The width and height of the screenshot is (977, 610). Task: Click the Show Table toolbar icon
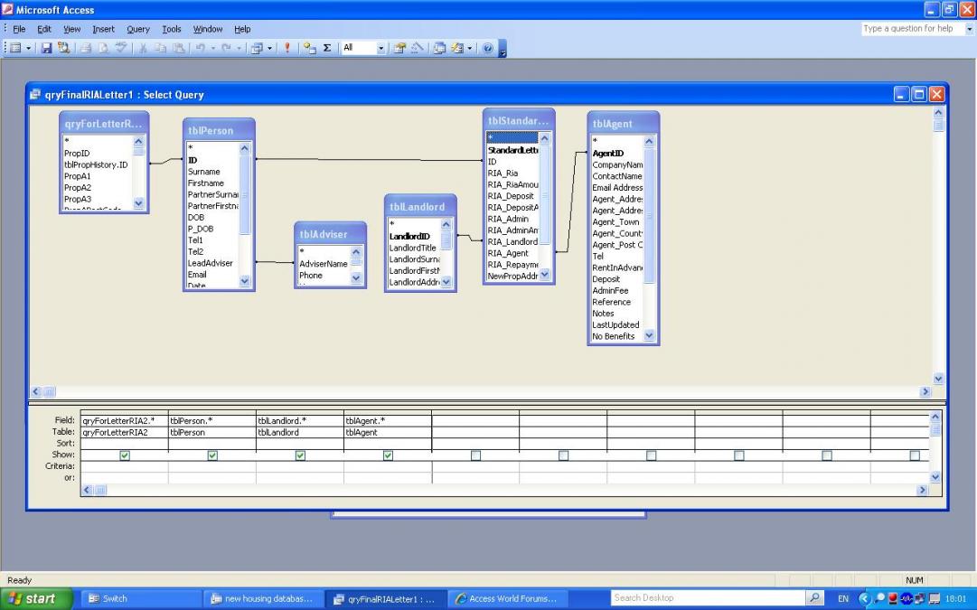point(309,48)
